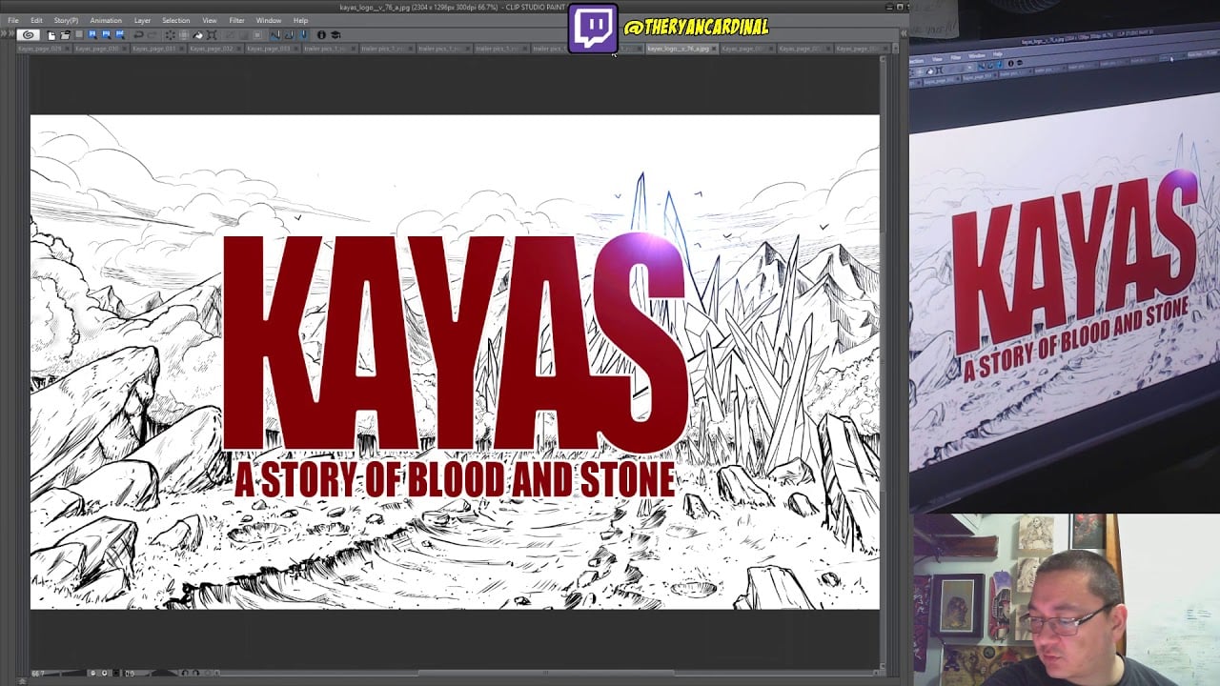Open the Filter menu
Viewport: 1220px width, 686px height.
(236, 20)
